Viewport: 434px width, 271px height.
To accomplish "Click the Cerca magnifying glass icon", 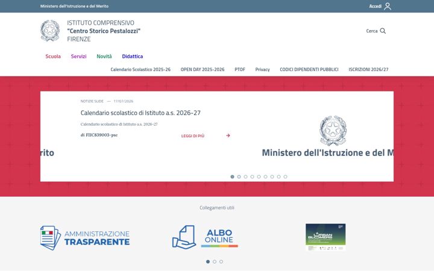I will point(383,31).
